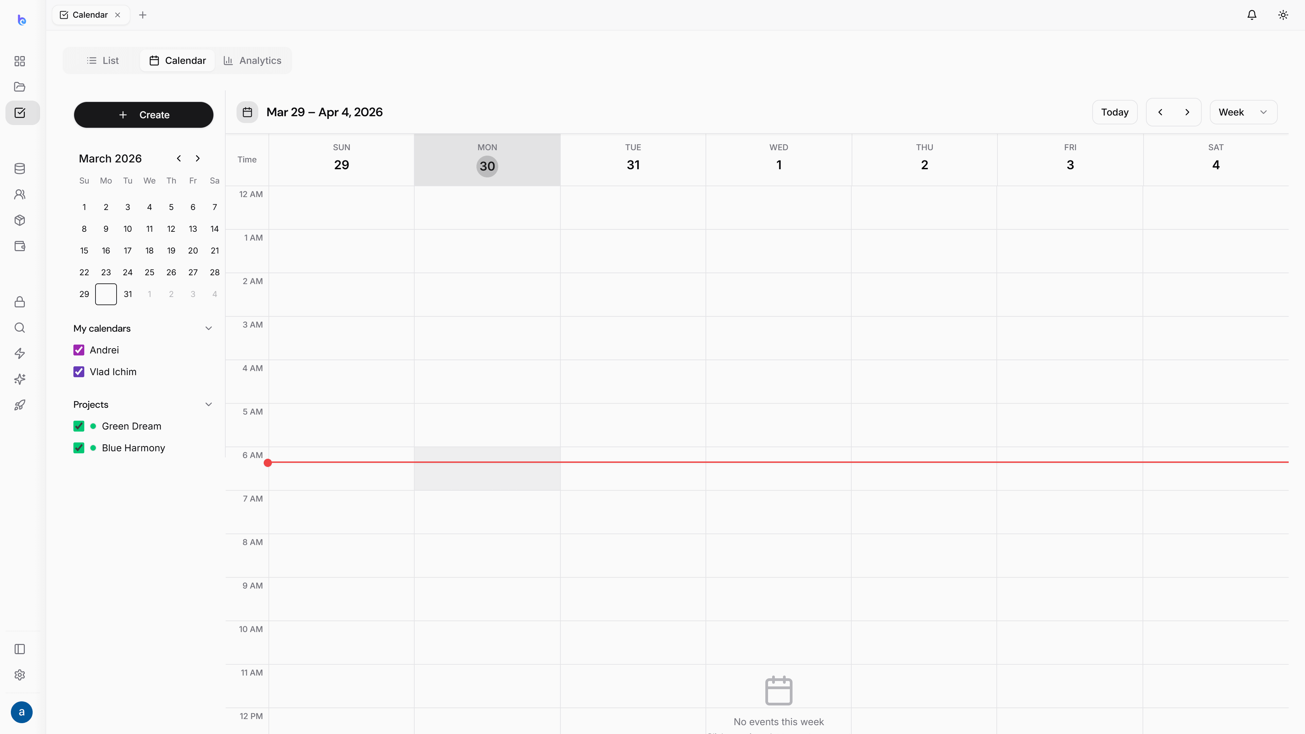Open notifications bell icon

[x=1252, y=15]
